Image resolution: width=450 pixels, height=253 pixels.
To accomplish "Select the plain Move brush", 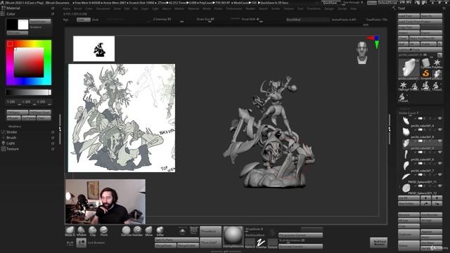I will (148, 231).
